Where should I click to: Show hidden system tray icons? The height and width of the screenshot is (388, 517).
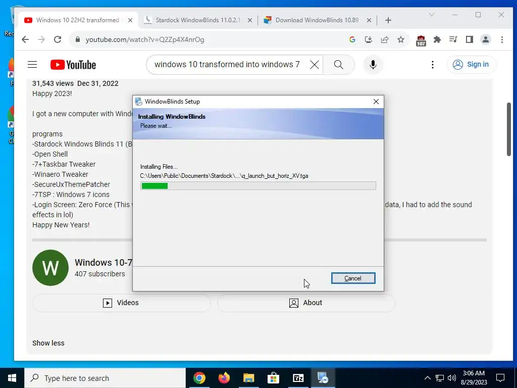tap(427, 378)
